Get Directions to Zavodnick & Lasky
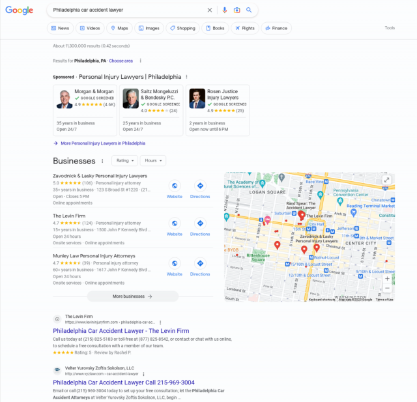 [x=200, y=189]
